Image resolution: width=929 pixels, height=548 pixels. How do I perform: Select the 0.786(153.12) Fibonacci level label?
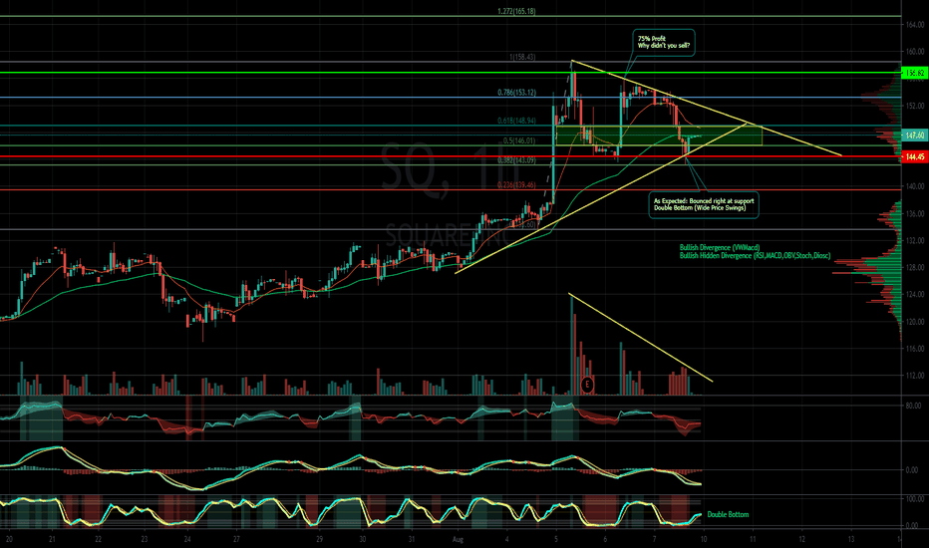[x=516, y=93]
